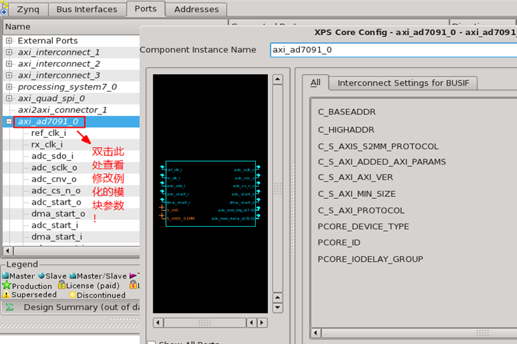Click the Production star legend icon
This screenshot has width=517, height=344.
click(7, 285)
